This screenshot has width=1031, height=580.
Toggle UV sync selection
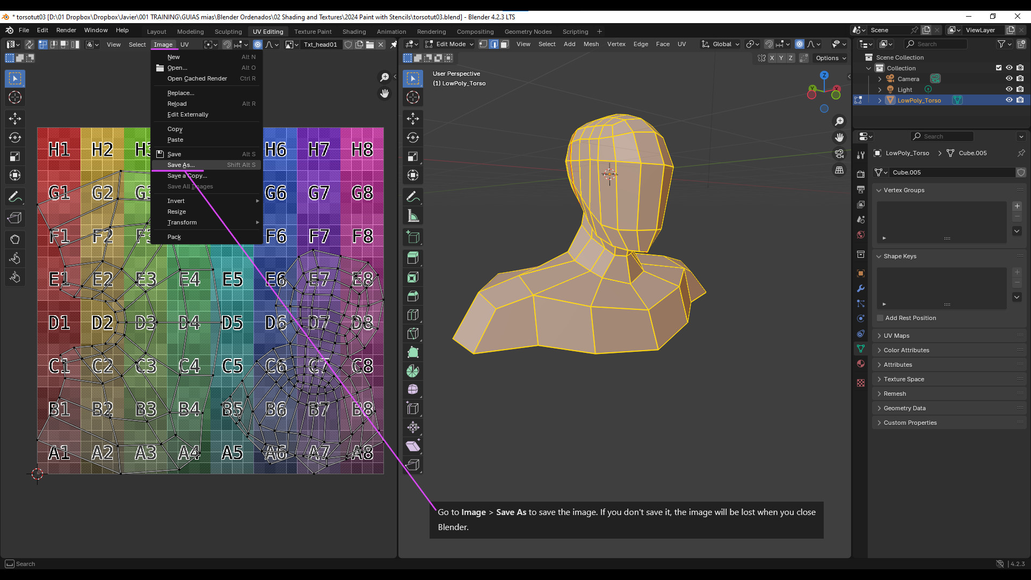(x=30, y=45)
